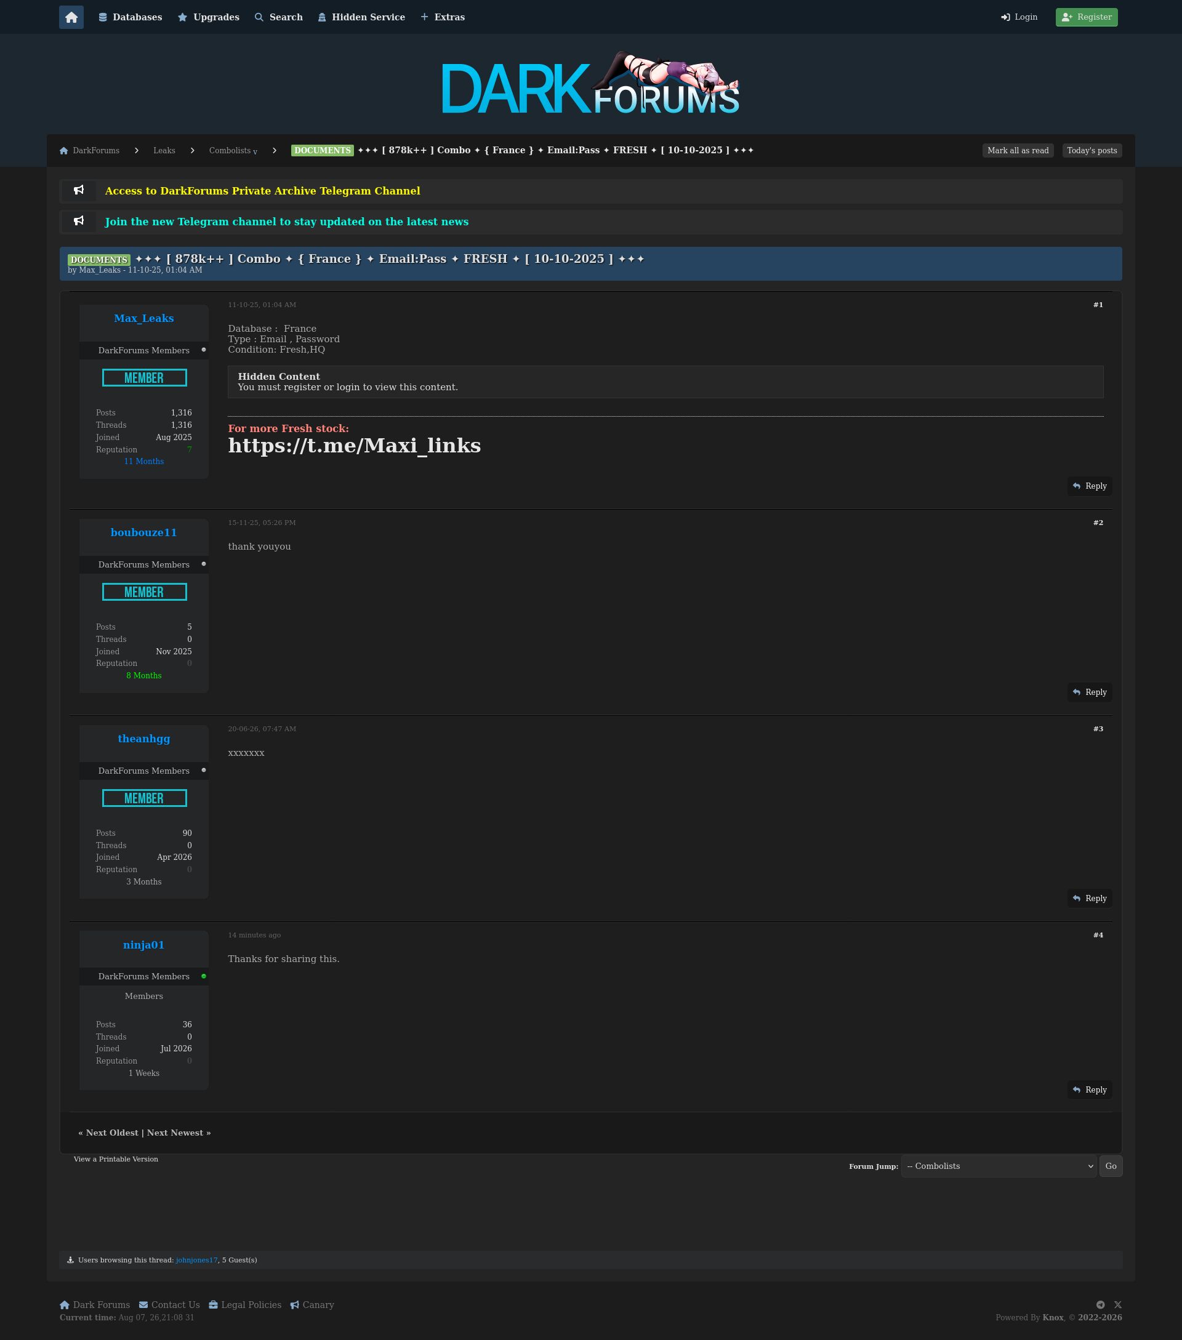The width and height of the screenshot is (1182, 1340).
Task: Click the Telegram icon in footer
Action: (1101, 1304)
